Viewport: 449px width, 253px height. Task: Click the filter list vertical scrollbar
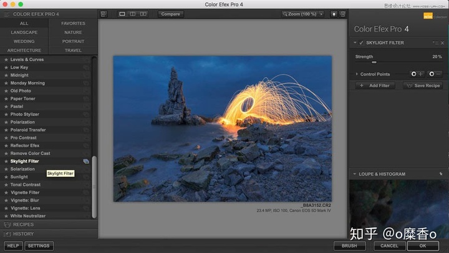(94, 186)
